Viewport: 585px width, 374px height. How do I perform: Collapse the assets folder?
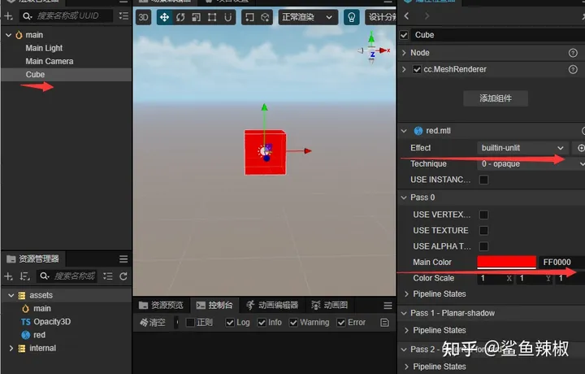11,296
